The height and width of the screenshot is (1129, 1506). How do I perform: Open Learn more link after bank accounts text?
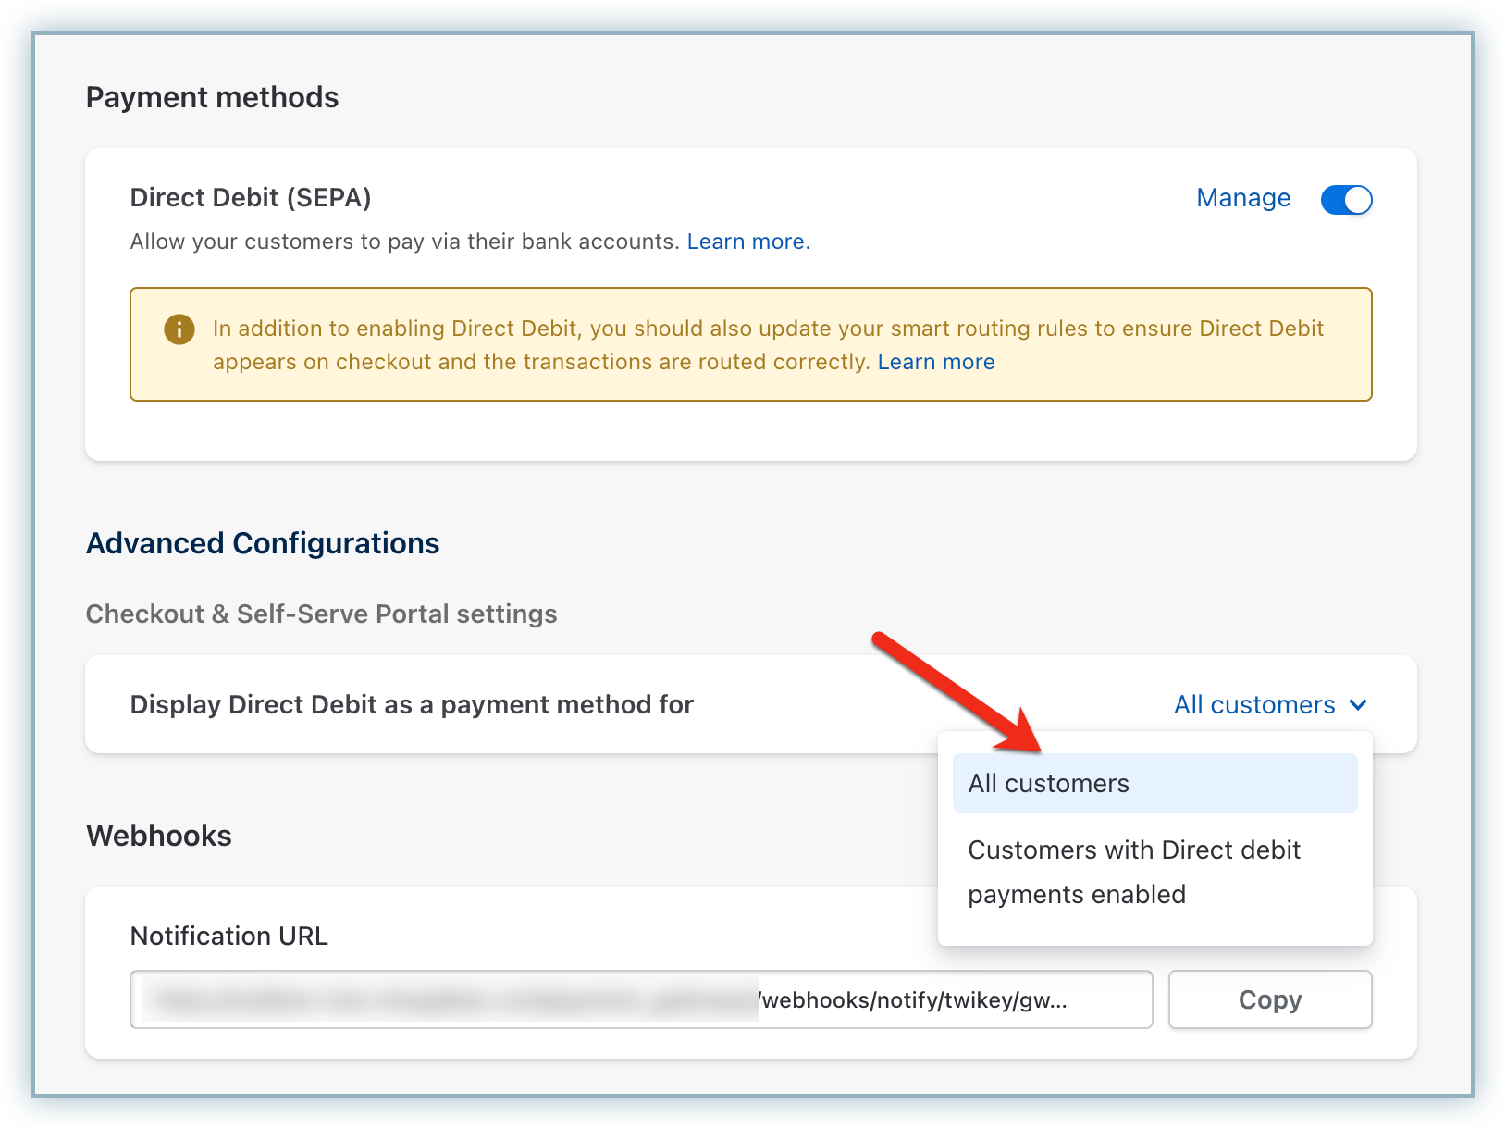[747, 242]
